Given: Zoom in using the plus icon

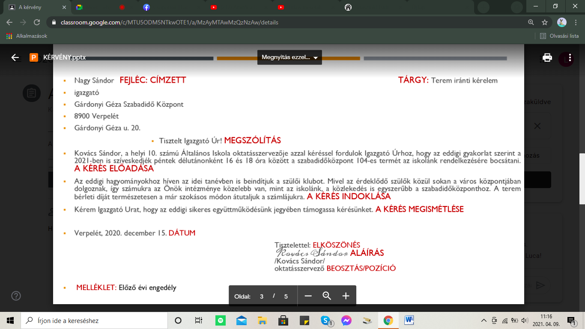Looking at the screenshot, I should click(346, 296).
